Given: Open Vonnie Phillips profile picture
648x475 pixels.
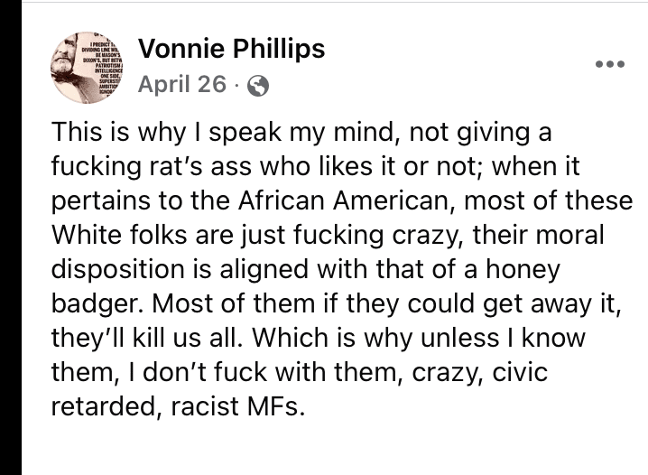Looking at the screenshot, I should 91,67.
